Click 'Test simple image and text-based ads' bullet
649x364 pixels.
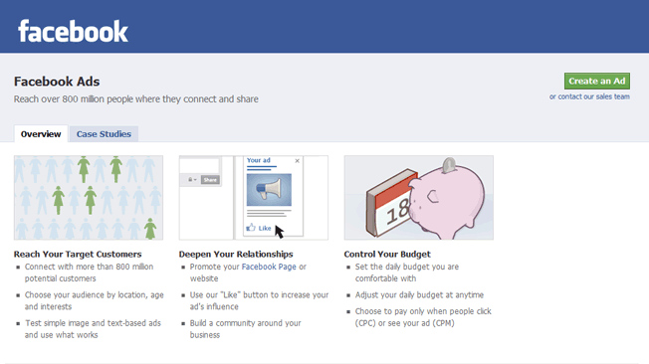[93, 329]
